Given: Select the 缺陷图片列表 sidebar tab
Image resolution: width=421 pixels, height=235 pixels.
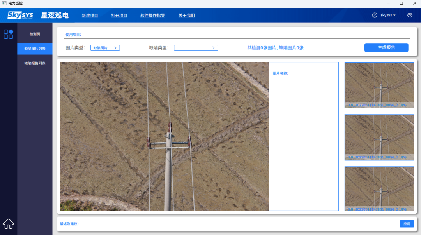Looking at the screenshot, I should pyautogui.click(x=35, y=49).
